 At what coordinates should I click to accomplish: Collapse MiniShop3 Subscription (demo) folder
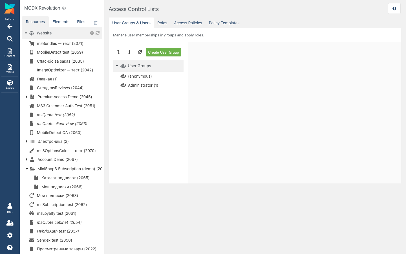[x=27, y=169]
